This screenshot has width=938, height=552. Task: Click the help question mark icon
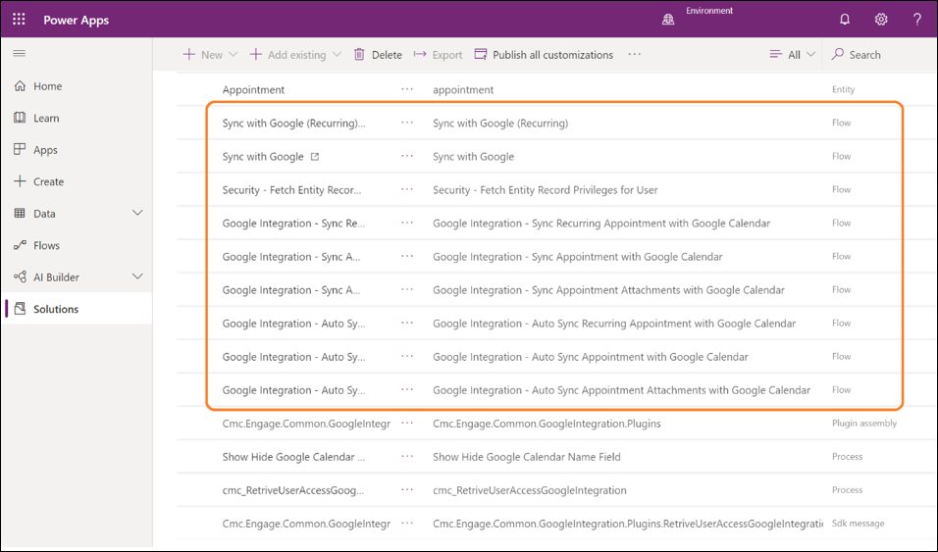[917, 20]
